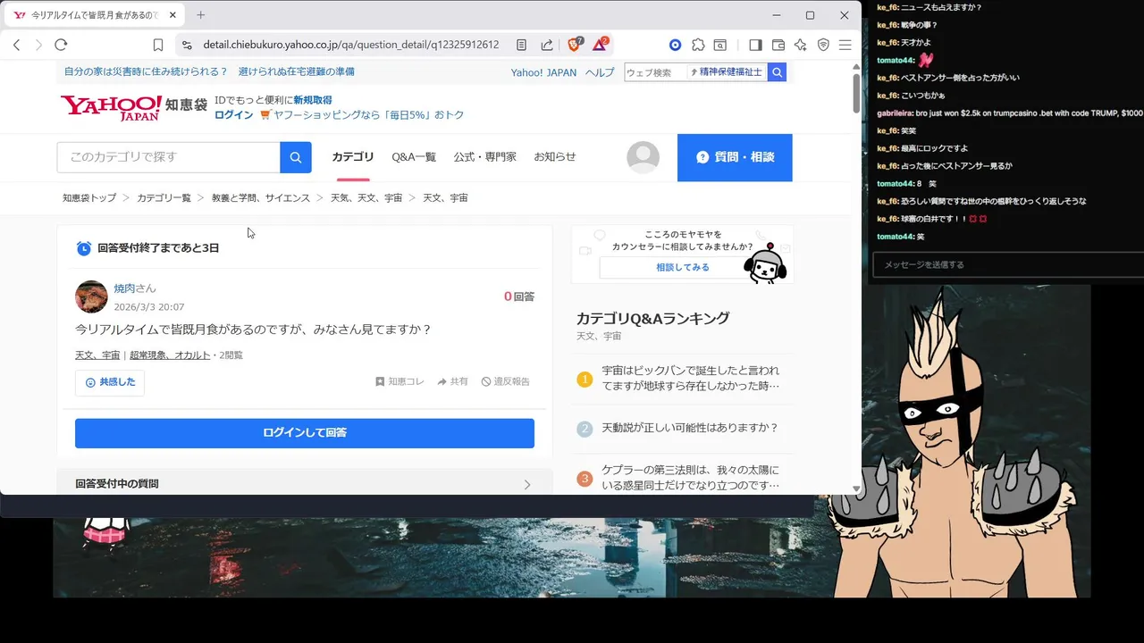The width and height of the screenshot is (1144, 643).
Task: Open the Brave Wallet icon
Action: click(x=778, y=45)
